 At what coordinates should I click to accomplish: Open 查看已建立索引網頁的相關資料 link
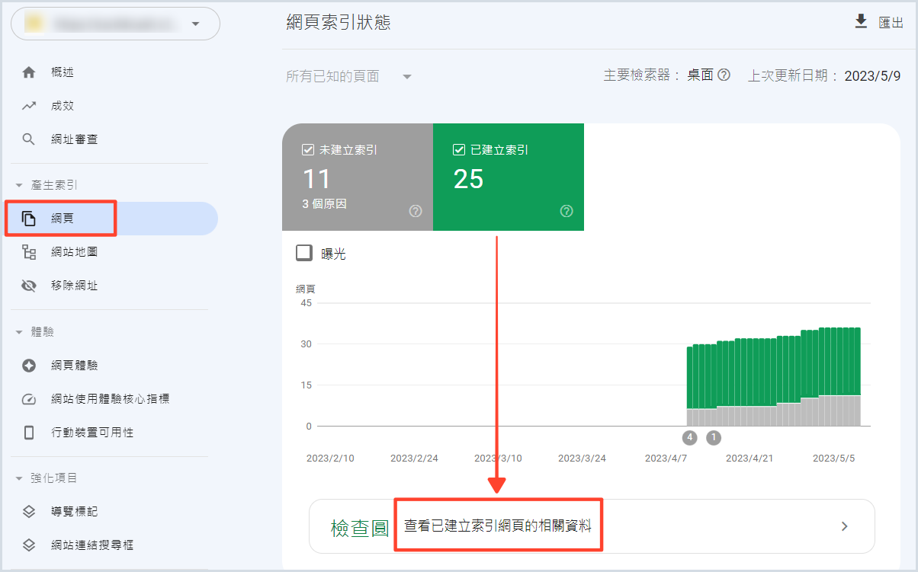[x=498, y=526]
